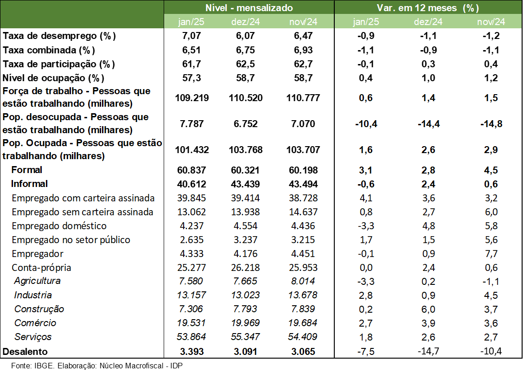Click the 'Empregado doméstico' label
The image size is (523, 373).
point(59,226)
